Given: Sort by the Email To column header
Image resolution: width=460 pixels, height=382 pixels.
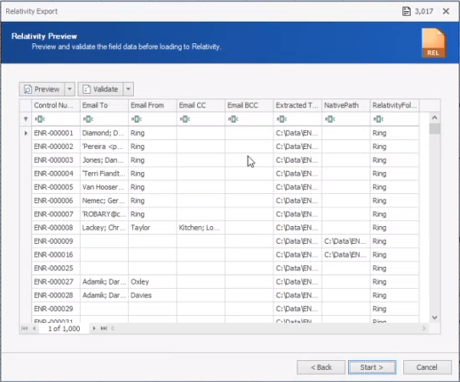Looking at the screenshot, I should click(x=104, y=105).
